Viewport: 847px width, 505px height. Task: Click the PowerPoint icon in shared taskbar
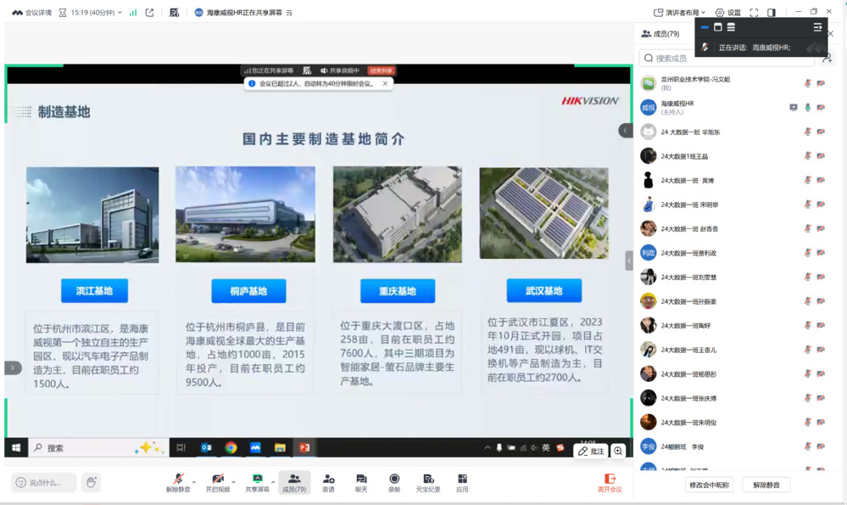304,447
